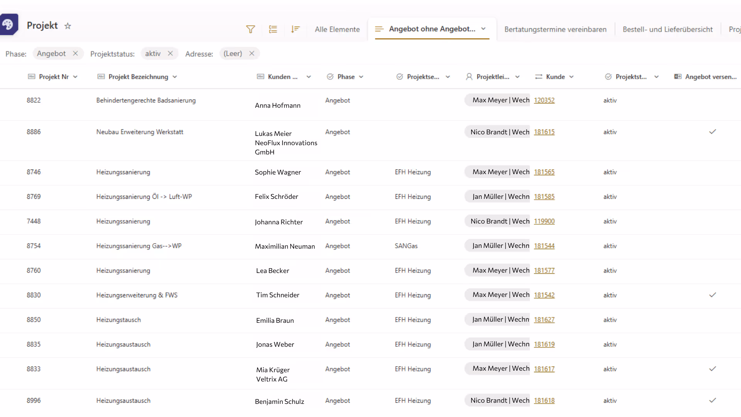Image resolution: width=741 pixels, height=417 pixels.
Task: Expand the Projektst... column dropdown
Action: pos(656,77)
